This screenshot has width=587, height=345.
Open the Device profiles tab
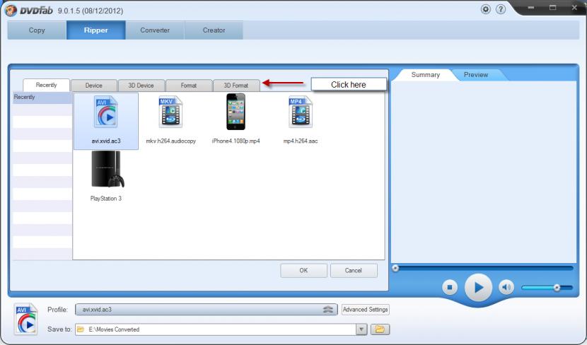click(x=93, y=86)
